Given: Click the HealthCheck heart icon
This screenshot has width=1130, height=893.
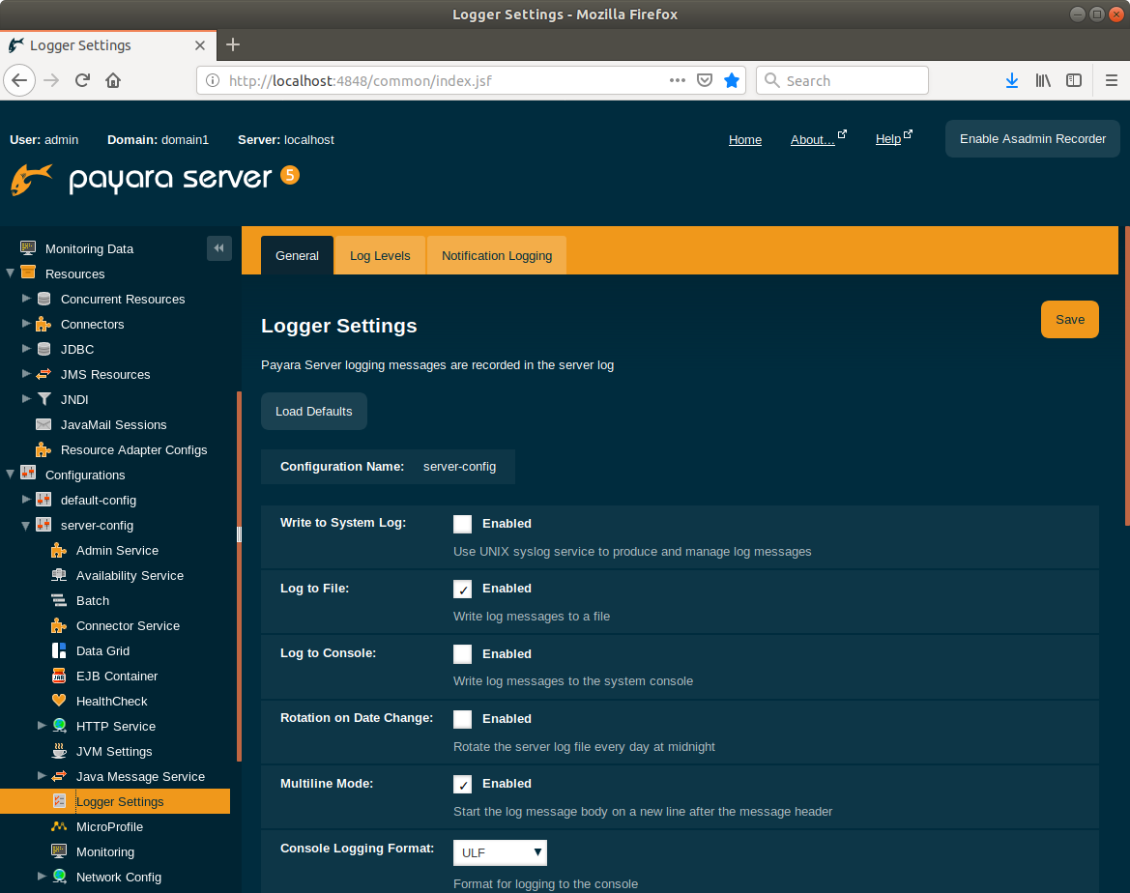Looking at the screenshot, I should tap(59, 701).
